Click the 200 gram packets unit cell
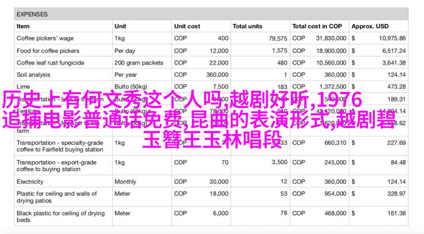The image size is (424, 234). tap(138, 63)
